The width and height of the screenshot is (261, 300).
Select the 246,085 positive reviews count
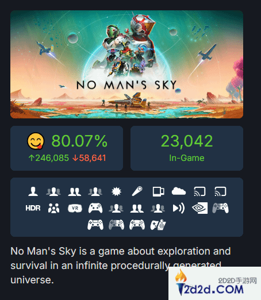(x=49, y=158)
